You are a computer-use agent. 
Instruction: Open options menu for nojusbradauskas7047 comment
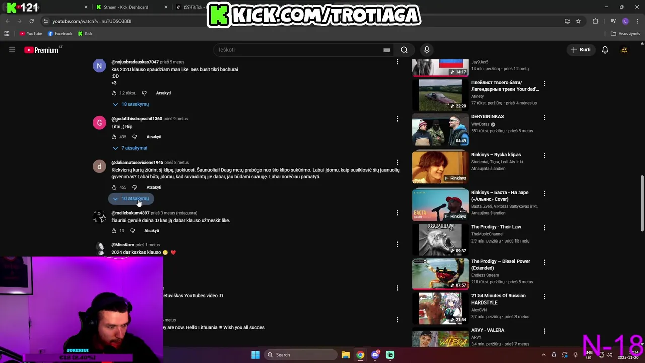(x=397, y=62)
